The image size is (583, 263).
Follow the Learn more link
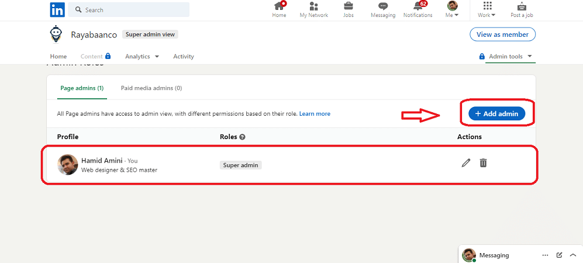click(x=315, y=113)
